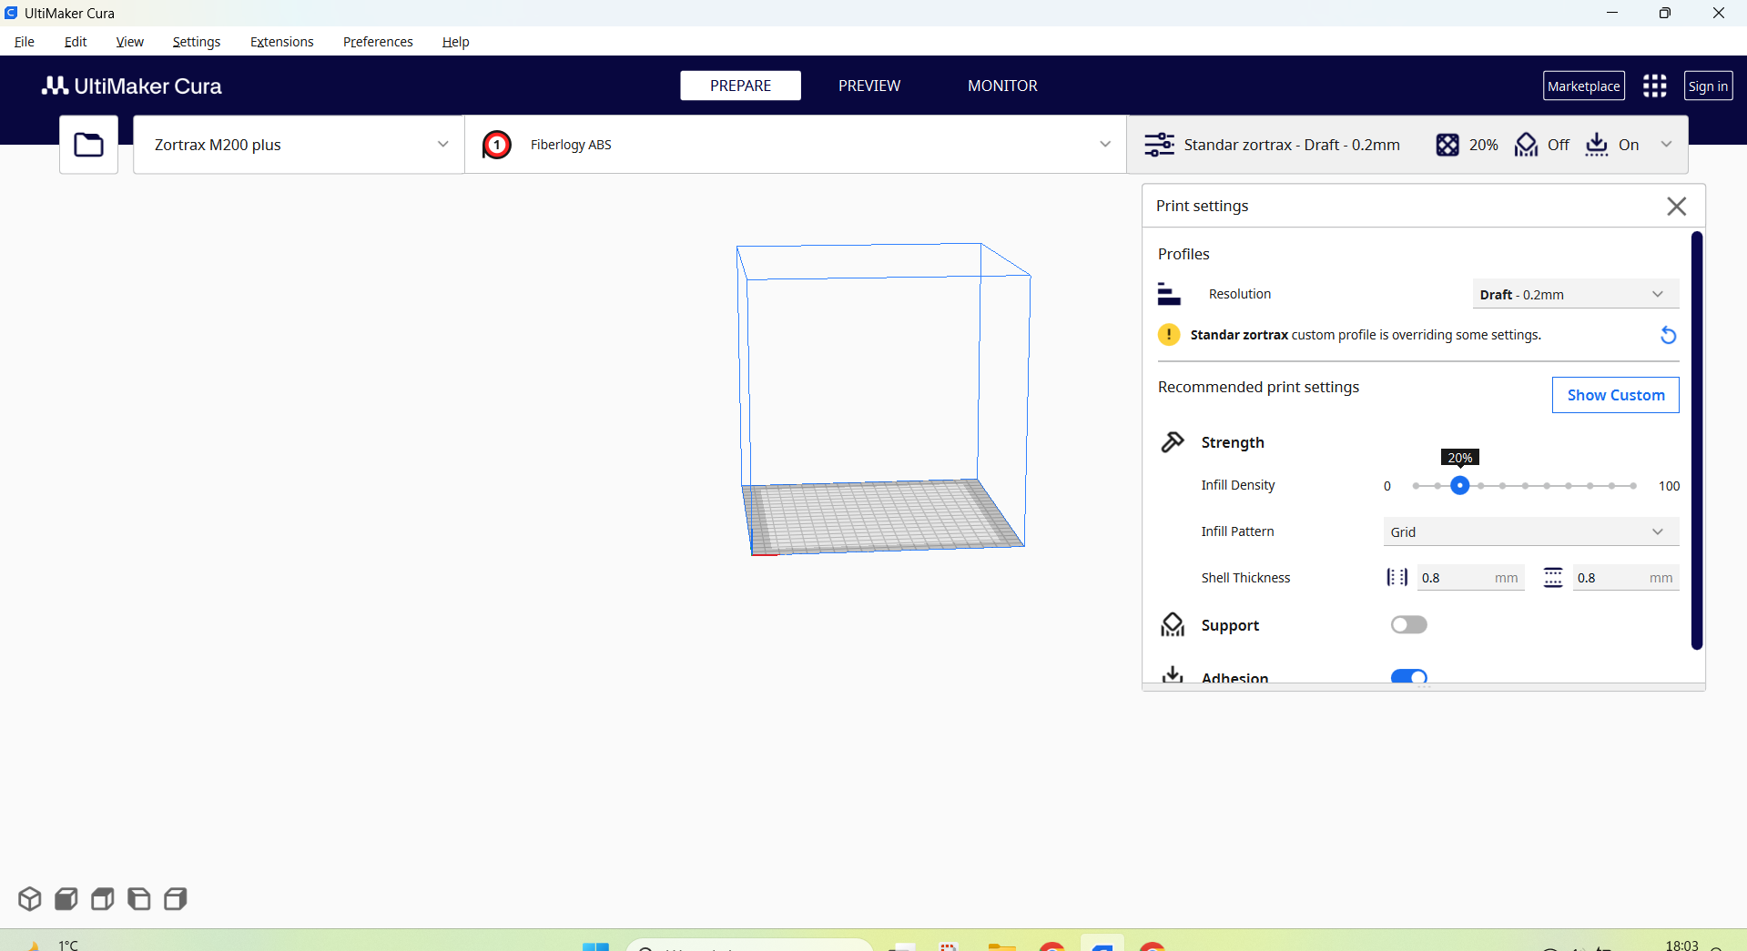Click the Recommended print settings heading

point(1258,387)
